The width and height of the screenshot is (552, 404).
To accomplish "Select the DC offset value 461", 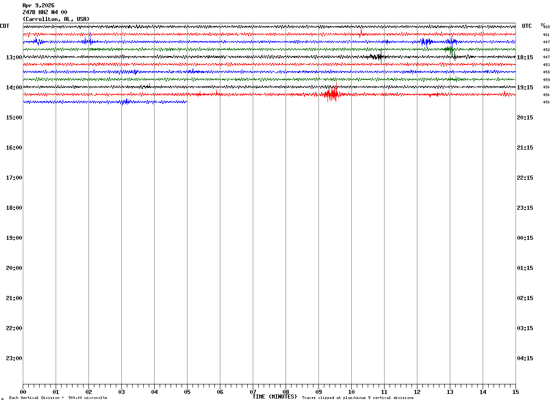I will (547, 35).
